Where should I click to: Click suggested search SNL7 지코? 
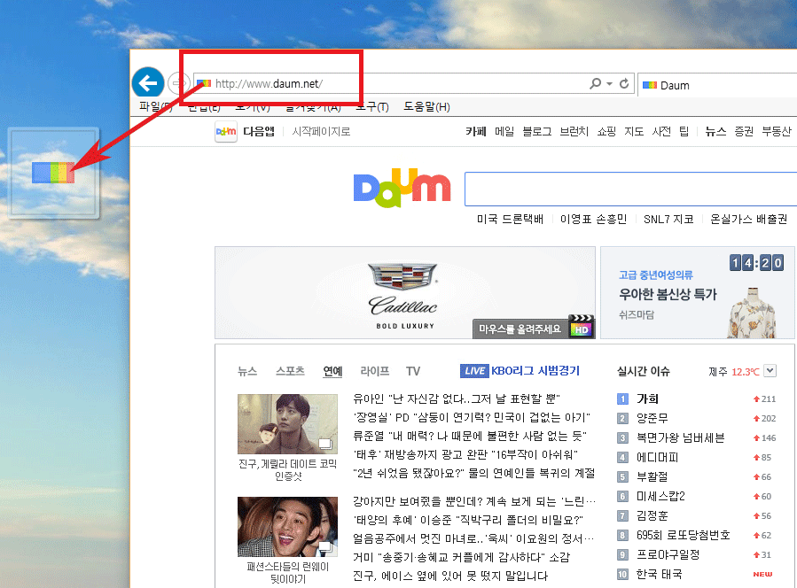tap(669, 219)
